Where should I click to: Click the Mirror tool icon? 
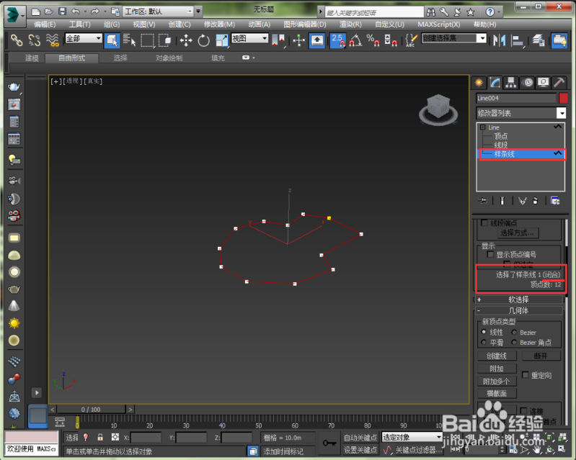point(500,40)
